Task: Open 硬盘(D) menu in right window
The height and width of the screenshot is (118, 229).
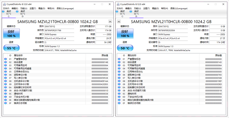Action: click(x=155, y=8)
